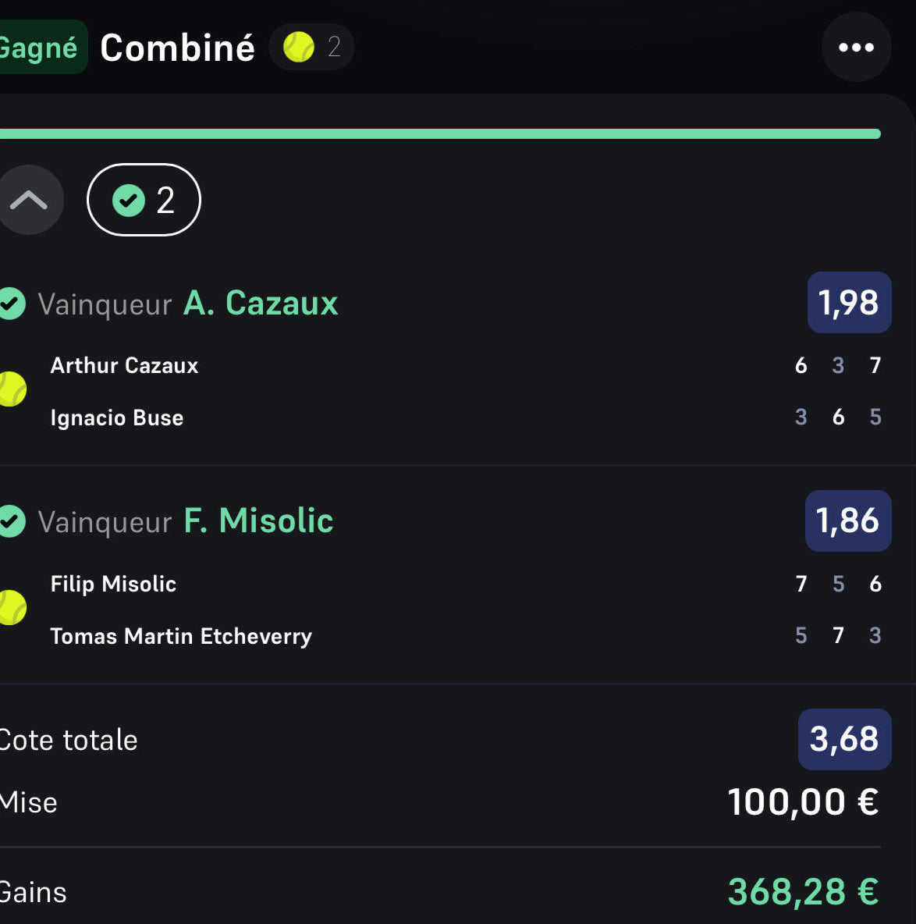Click the 1,98 odds badge
The image size is (916, 924).
(849, 303)
